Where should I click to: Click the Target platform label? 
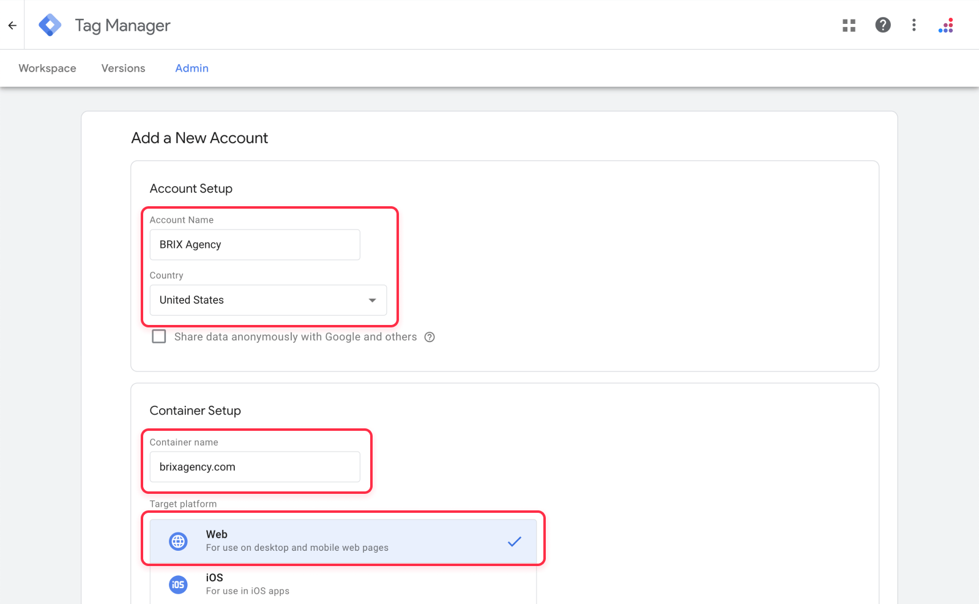coord(183,504)
